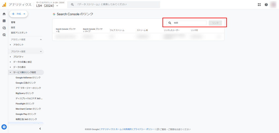Screen dimensions: 279x133
Task: Focus the top search bar input
Action: (x=114, y=5)
